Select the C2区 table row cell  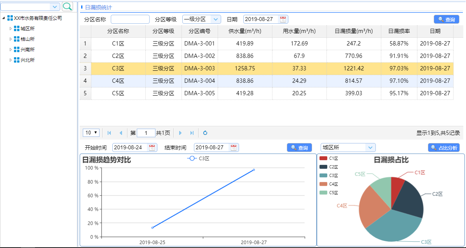118,56
